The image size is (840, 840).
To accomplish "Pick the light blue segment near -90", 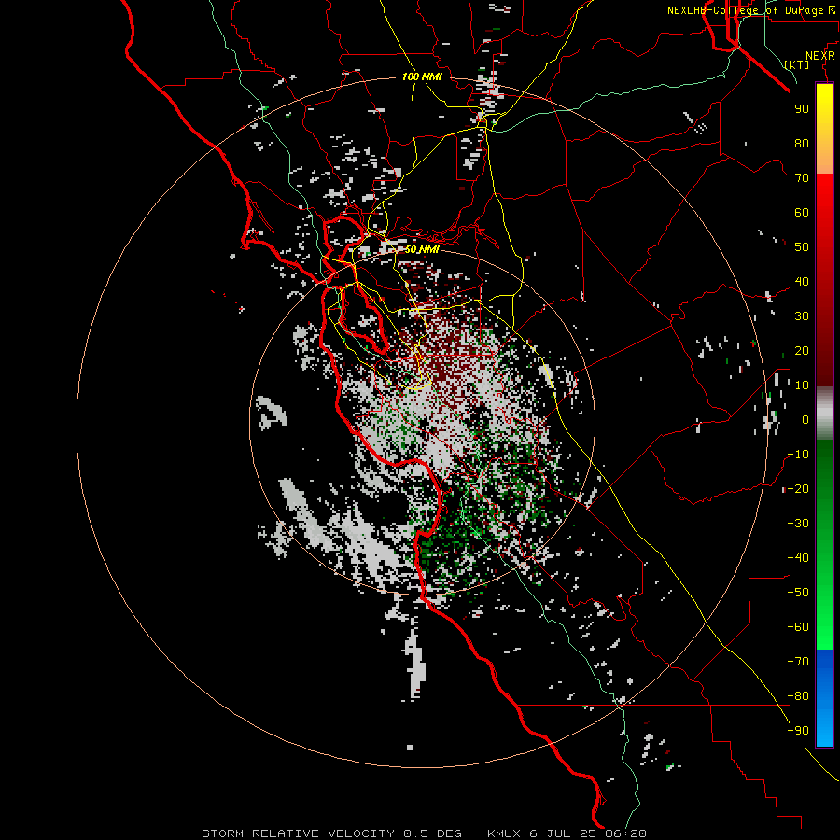I will coord(824,729).
